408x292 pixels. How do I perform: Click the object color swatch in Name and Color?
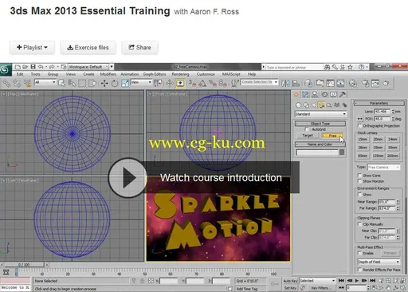342,152
